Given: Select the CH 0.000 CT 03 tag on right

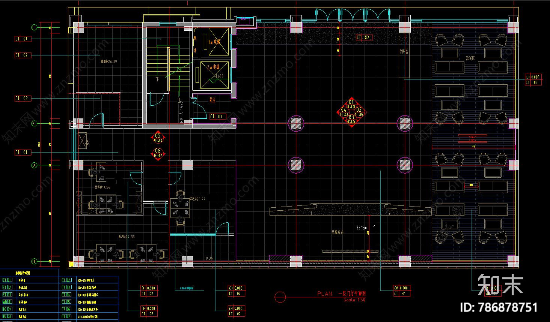Looking at the screenshot, I should click(x=533, y=79).
